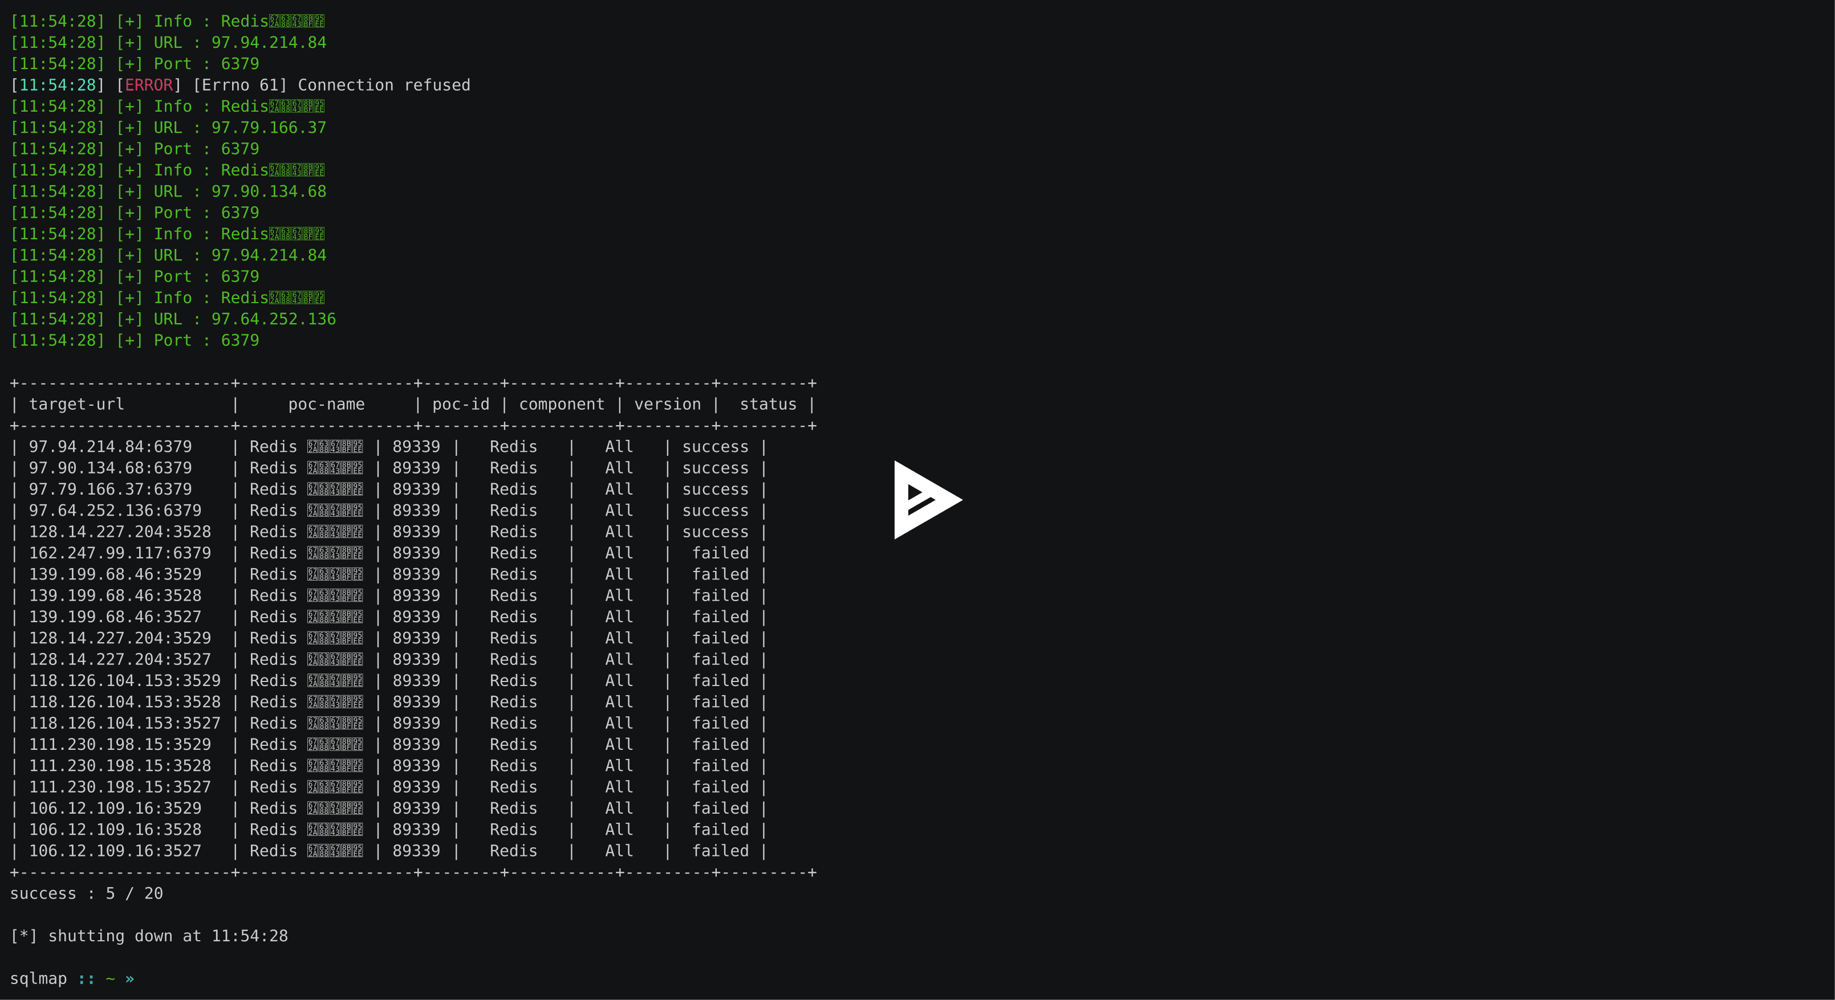This screenshot has width=1835, height=1000.
Task: Click the 'success : 5 / 20' summary line
Action: tap(86, 894)
